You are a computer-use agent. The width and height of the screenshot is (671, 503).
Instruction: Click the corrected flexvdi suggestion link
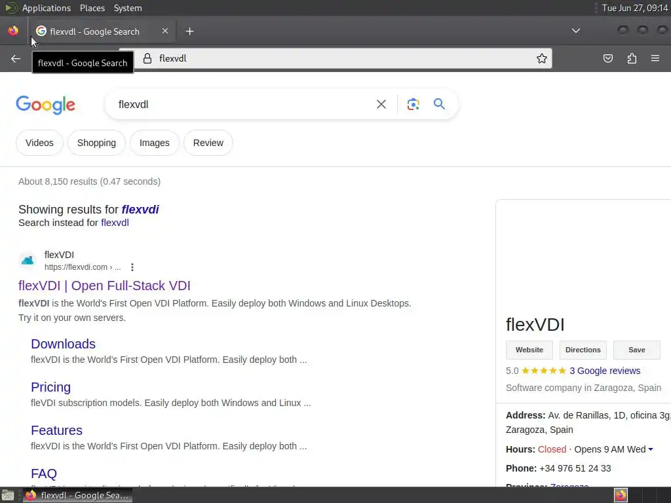click(140, 210)
